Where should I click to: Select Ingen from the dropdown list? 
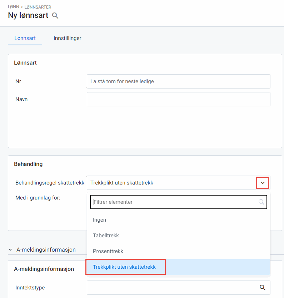point(100,220)
